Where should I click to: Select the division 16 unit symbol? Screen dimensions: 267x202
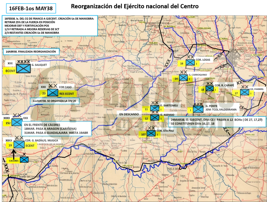click(190, 63)
